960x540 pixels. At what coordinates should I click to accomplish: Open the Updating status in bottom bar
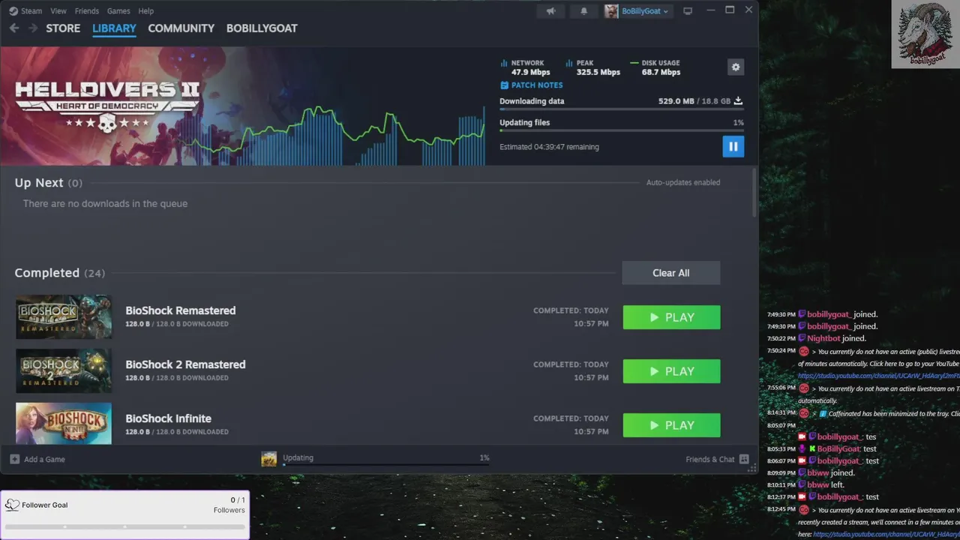(298, 457)
